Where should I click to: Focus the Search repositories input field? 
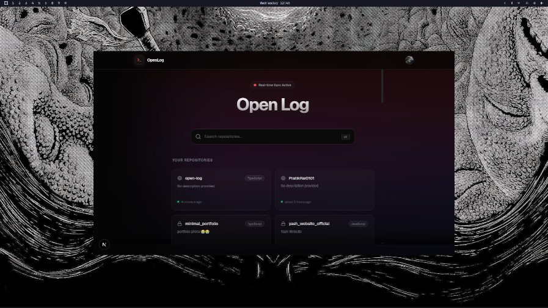(x=269, y=137)
